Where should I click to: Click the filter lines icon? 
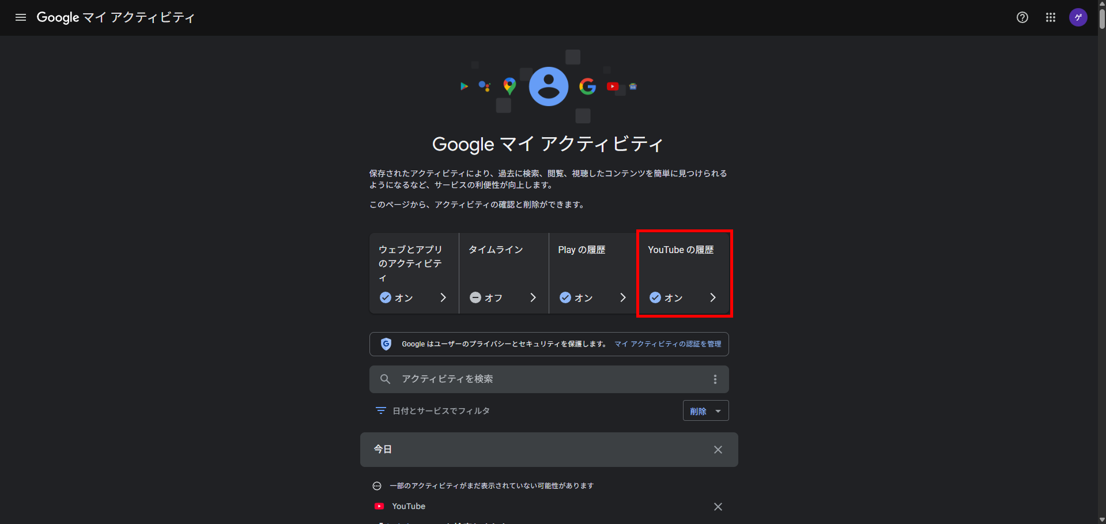381,410
